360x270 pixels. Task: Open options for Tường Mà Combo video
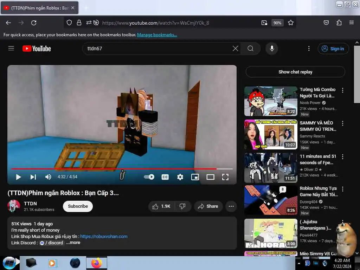tap(342, 90)
